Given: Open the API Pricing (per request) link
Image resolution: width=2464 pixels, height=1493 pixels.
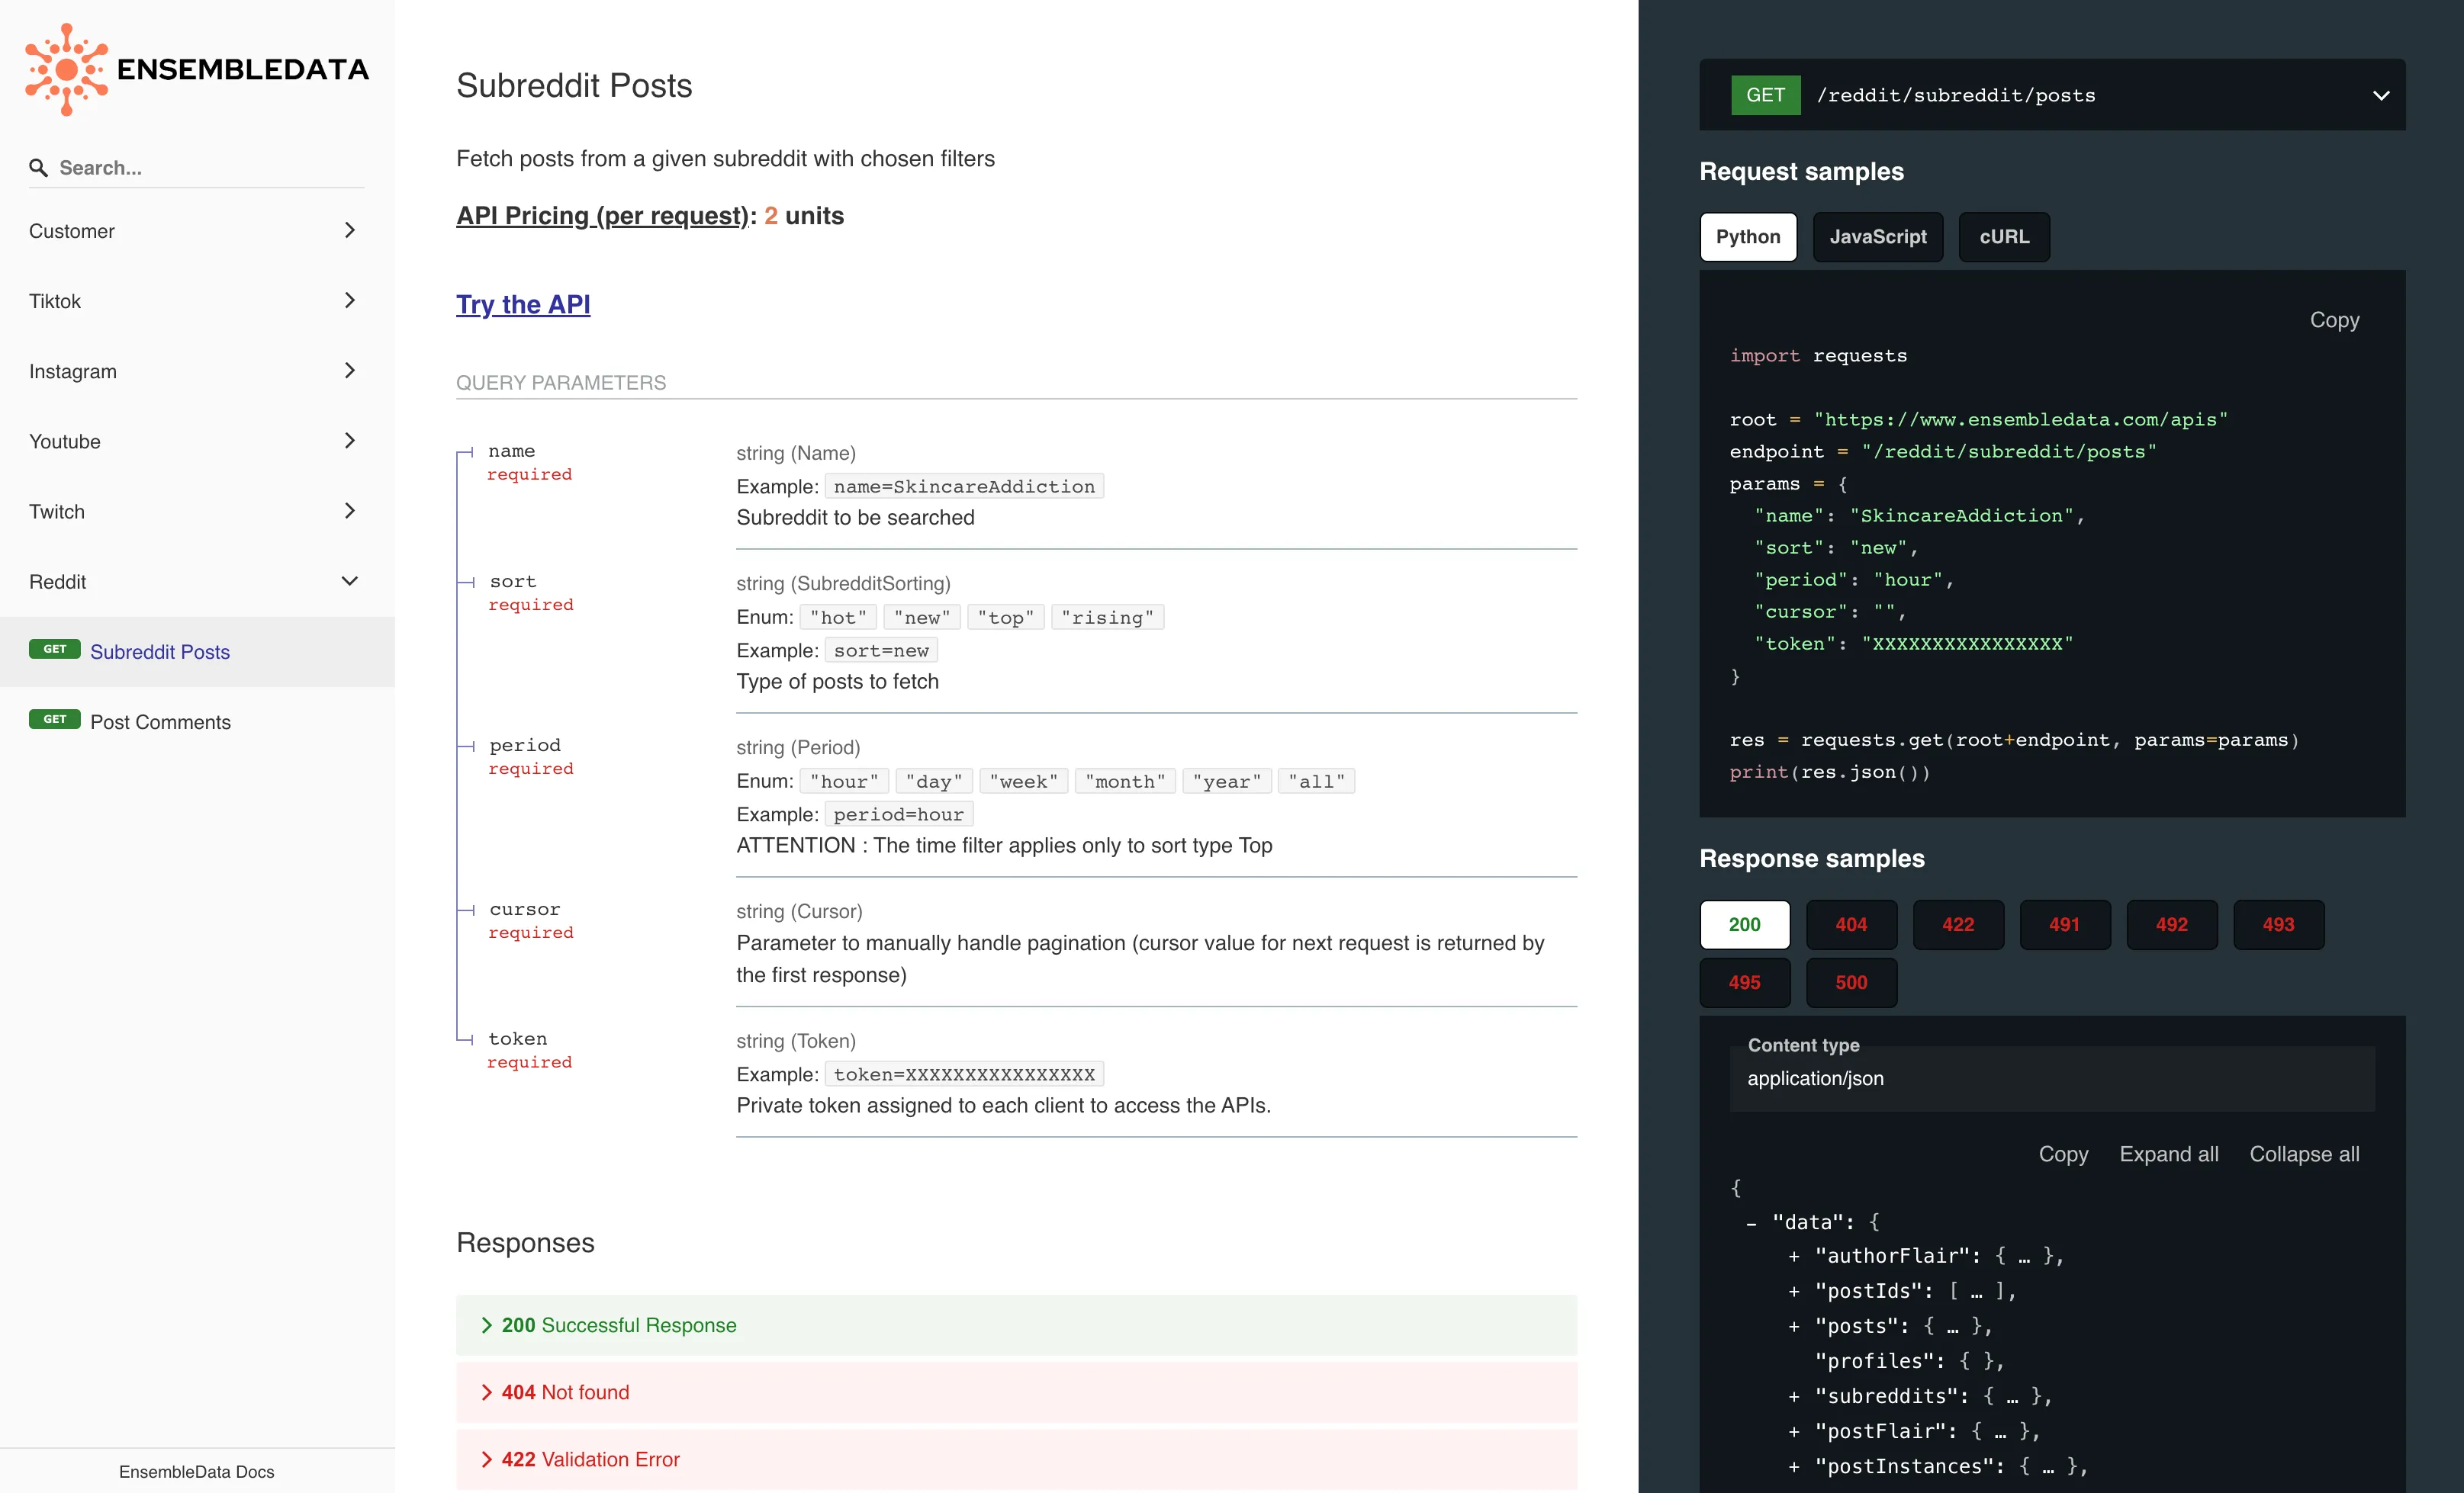Looking at the screenshot, I should (603, 216).
